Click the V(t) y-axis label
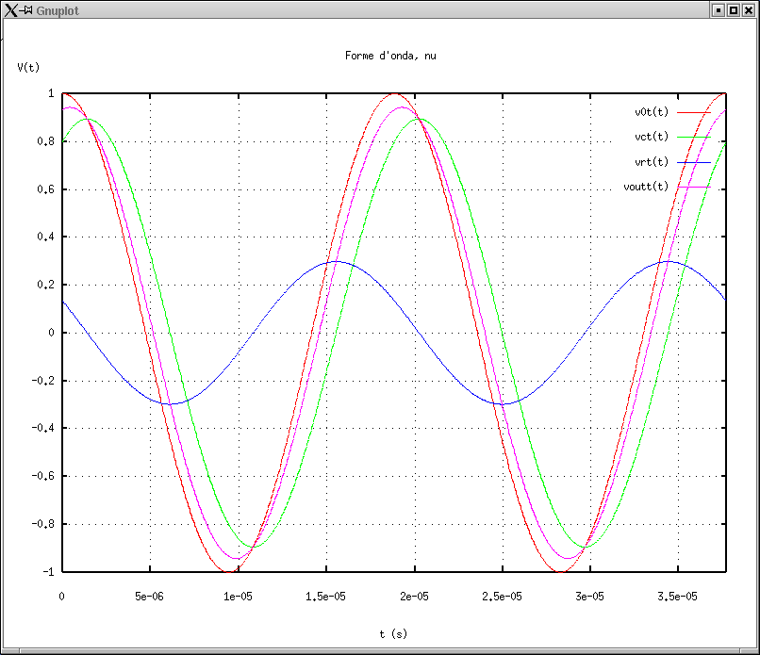This screenshot has height=655, width=760. point(28,68)
